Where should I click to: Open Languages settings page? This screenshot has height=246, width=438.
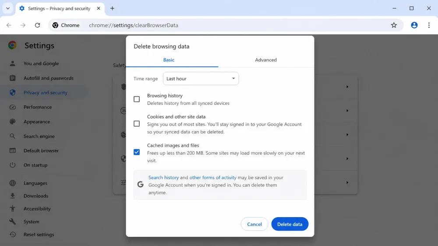coord(35,183)
